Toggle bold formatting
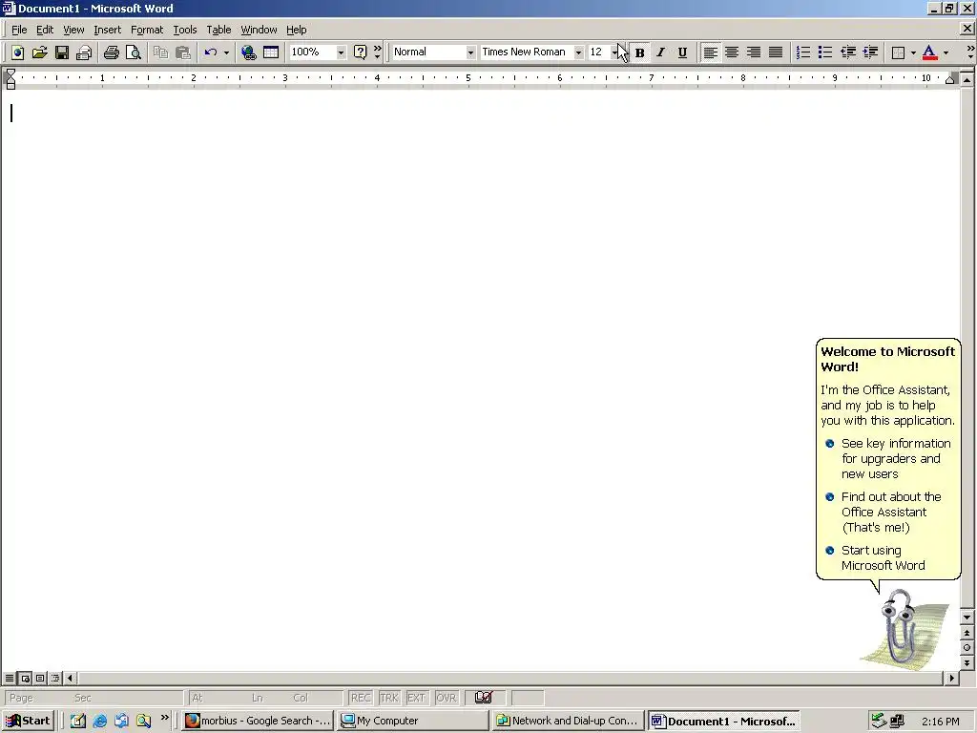 [640, 52]
